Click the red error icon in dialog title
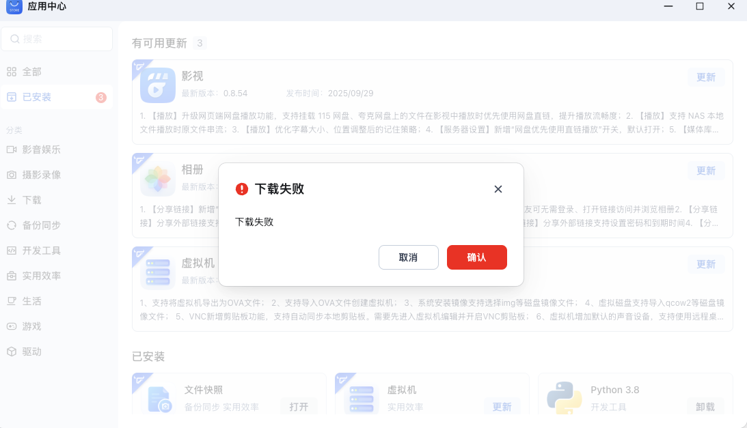This screenshot has width=747, height=428. (242, 189)
